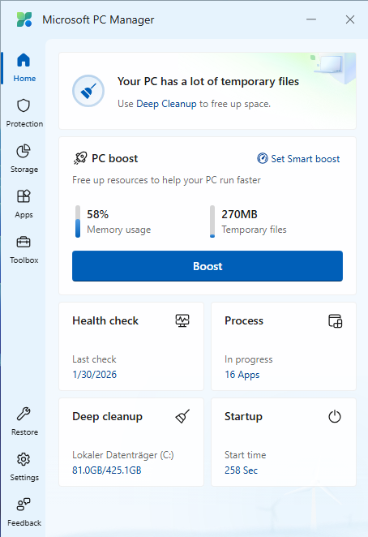Open the Home section icon
The width and height of the screenshot is (368, 537).
point(24,60)
